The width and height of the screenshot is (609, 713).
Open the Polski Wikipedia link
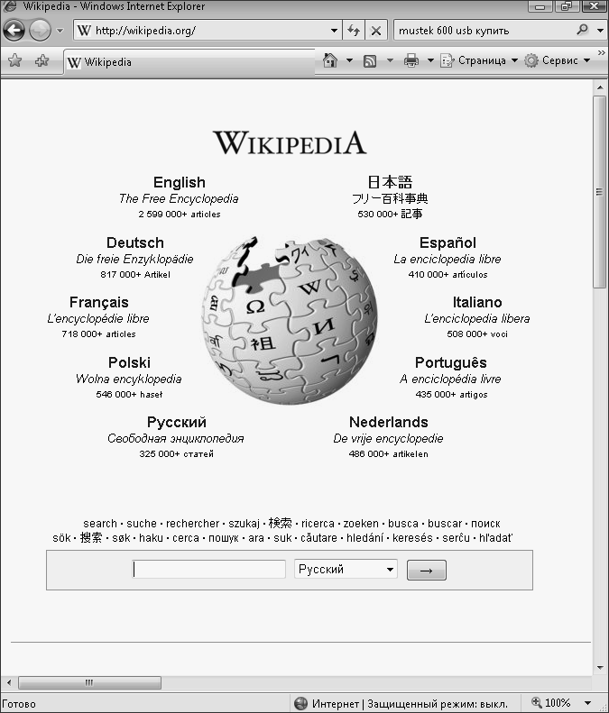129,362
